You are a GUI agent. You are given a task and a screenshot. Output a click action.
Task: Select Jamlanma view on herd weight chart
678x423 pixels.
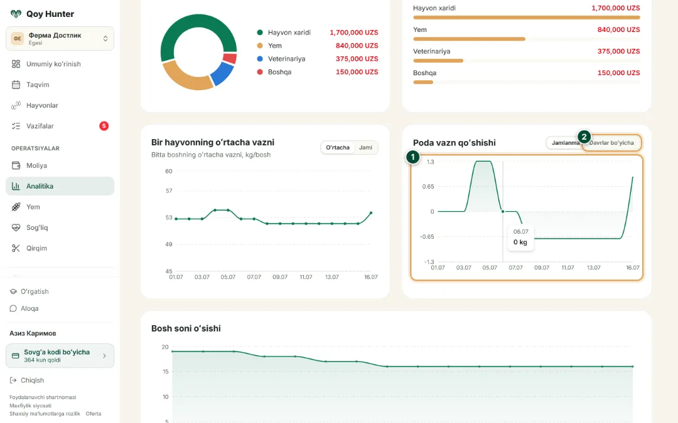click(x=564, y=143)
